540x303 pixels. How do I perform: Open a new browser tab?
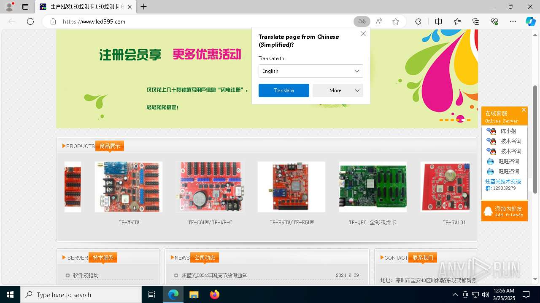(x=144, y=7)
